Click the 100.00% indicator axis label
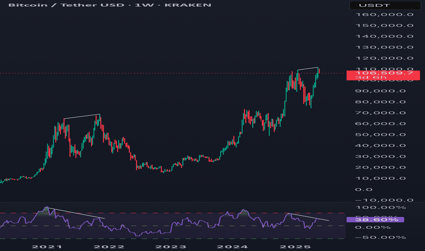The height and width of the screenshot is (251, 425). (381, 208)
